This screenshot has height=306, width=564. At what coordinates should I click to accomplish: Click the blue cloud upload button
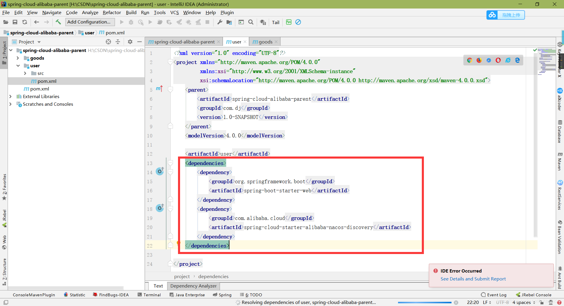(506, 15)
